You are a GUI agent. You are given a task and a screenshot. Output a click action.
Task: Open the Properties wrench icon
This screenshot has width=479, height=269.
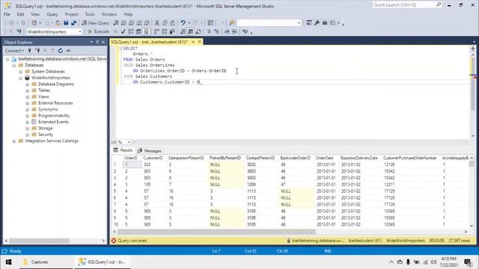[x=317, y=23]
